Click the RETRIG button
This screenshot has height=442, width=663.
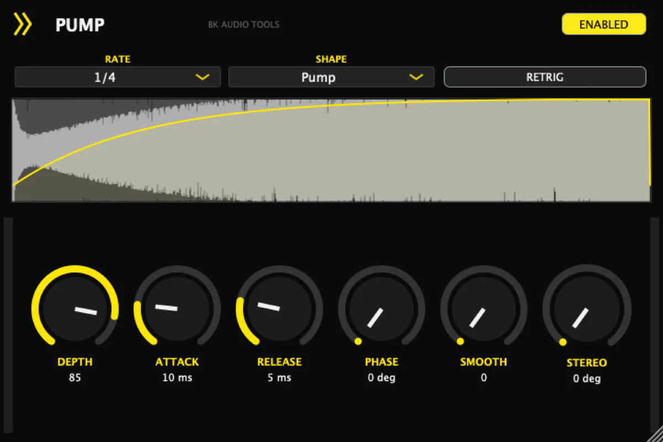click(545, 77)
